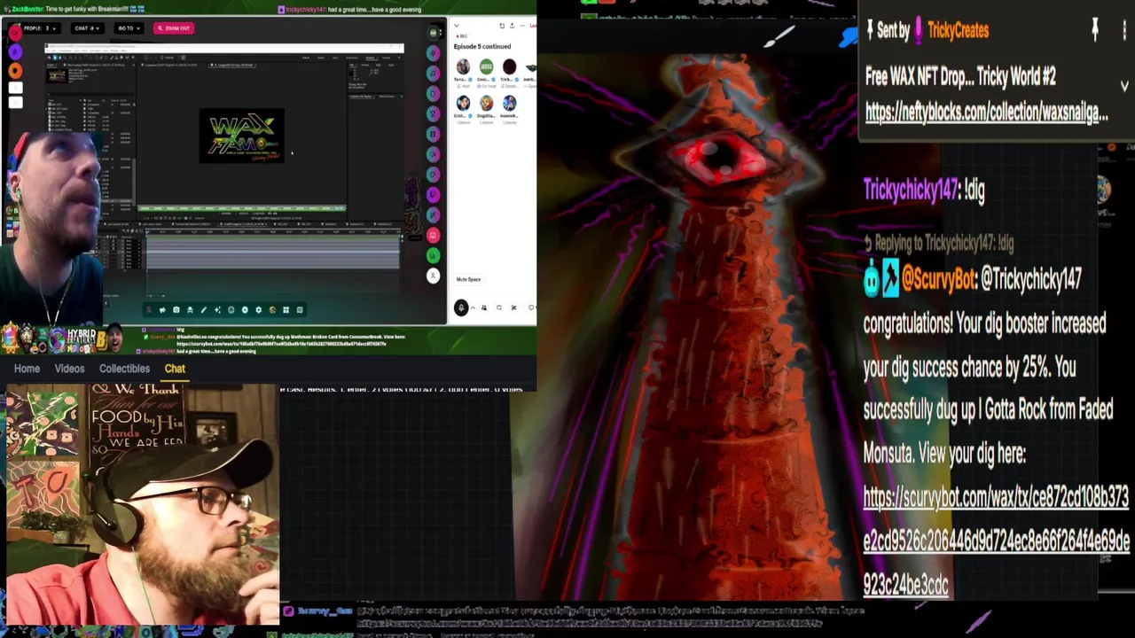Image resolution: width=1135 pixels, height=638 pixels.
Task: Open the Videos tab
Action: 69,369
